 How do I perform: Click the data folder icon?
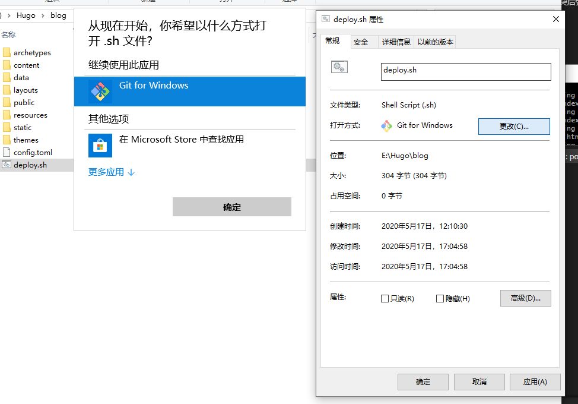7,77
